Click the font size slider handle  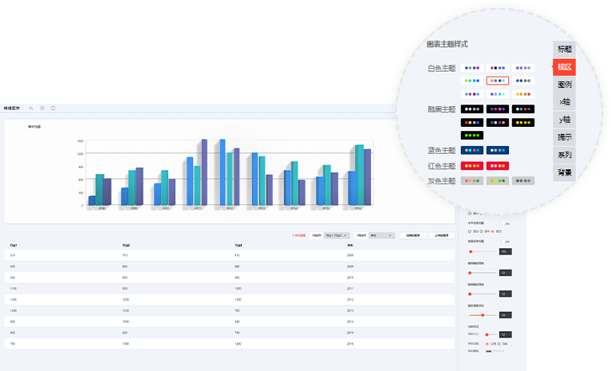click(487, 334)
